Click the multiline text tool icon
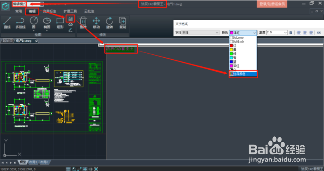 click(x=70, y=19)
